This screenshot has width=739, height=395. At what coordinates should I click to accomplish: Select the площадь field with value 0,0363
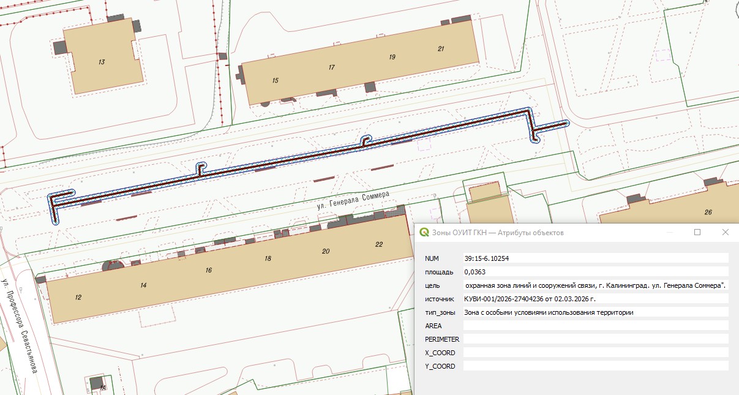pyautogui.click(x=595, y=272)
